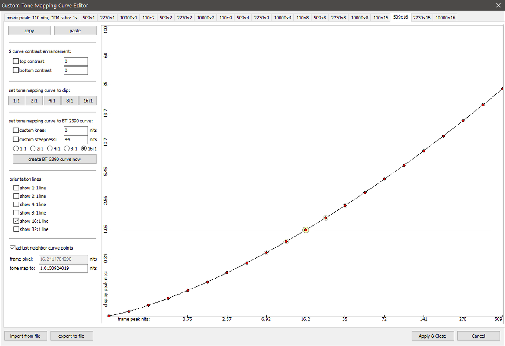Set tone mapping curve to clip 1:1
This screenshot has width=505, height=346.
pos(16,100)
